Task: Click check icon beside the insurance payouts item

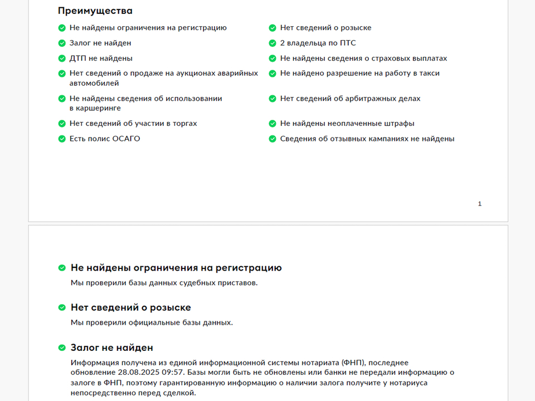Action: click(273, 58)
